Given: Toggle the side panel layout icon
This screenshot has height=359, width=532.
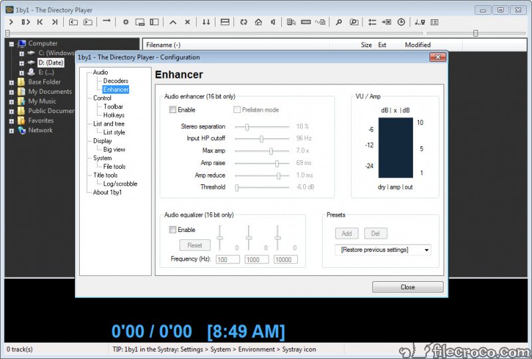Looking at the screenshot, I should point(154,22).
